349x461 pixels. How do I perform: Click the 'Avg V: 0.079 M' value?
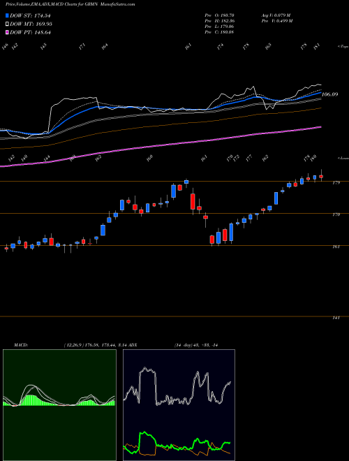tap(276, 15)
